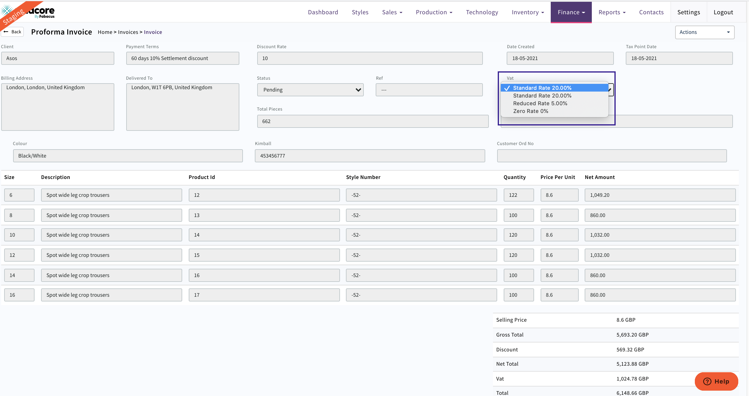749x396 pixels.
Task: Click Home in the breadcrumb
Action: coord(105,32)
